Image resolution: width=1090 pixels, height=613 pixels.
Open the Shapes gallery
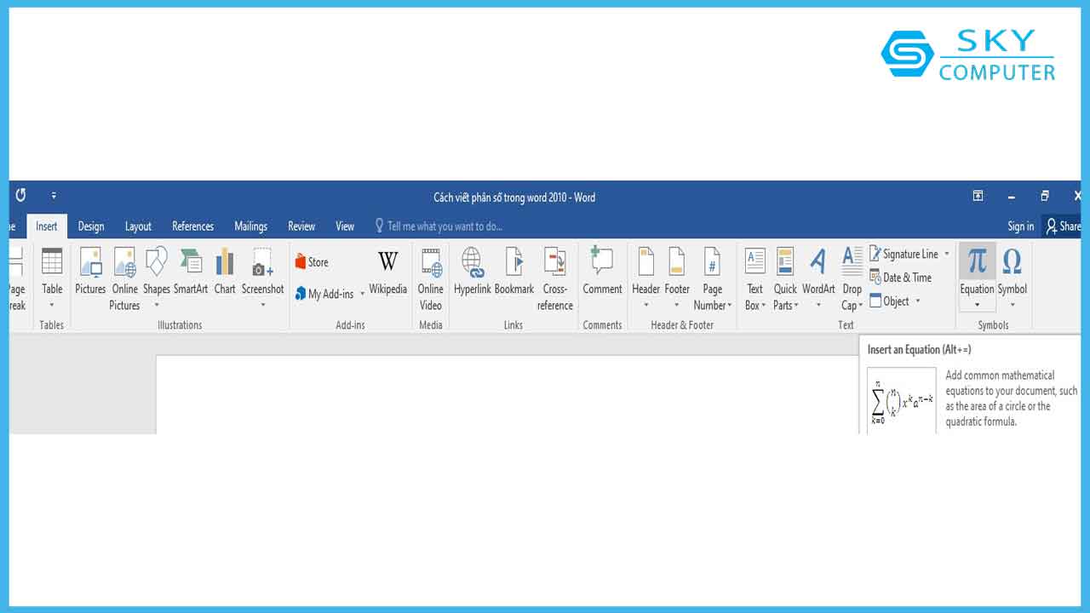(157, 279)
